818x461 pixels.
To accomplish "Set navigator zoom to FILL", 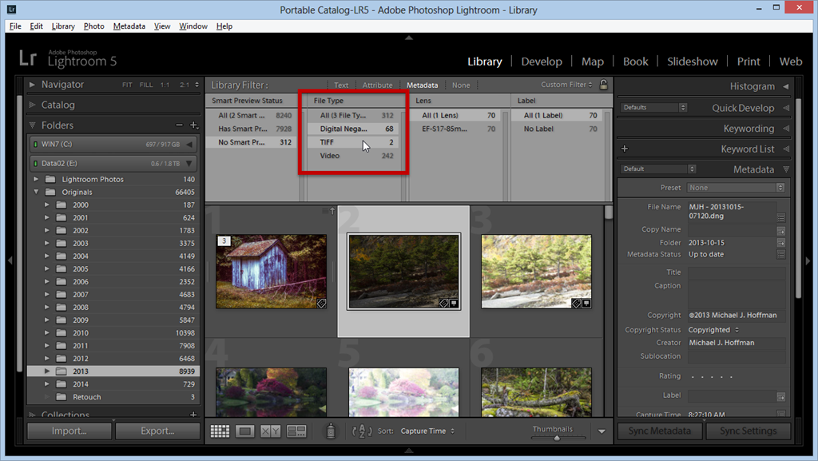I will pos(146,85).
